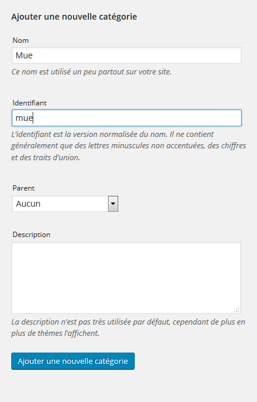Click the Parent field label

[x=24, y=188]
